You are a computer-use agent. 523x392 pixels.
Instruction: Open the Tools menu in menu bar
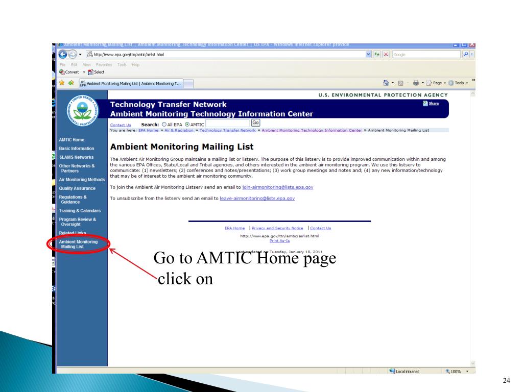[x=122, y=65]
